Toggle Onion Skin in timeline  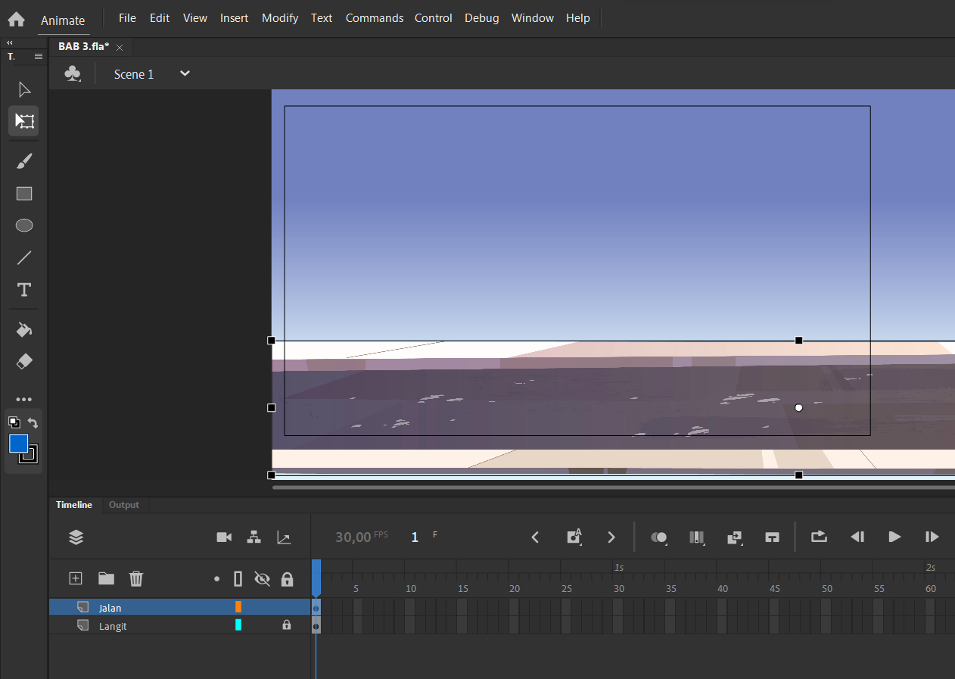659,537
